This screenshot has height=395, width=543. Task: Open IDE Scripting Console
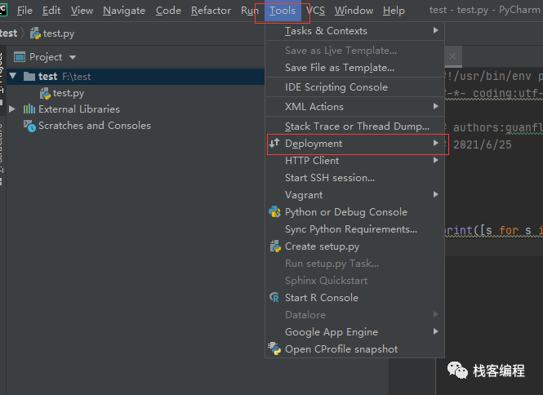[x=354, y=87]
